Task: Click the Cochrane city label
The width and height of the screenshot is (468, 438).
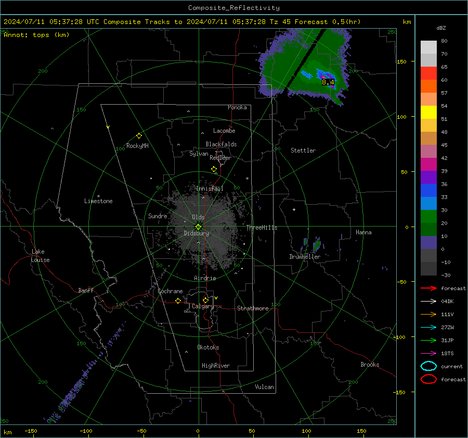Action: point(170,291)
